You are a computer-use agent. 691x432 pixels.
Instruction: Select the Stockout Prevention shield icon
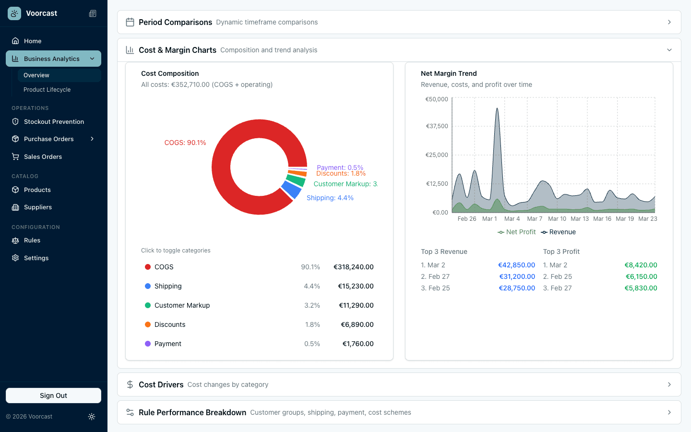(15, 121)
